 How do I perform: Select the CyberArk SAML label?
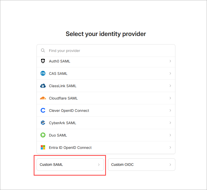point(62,123)
